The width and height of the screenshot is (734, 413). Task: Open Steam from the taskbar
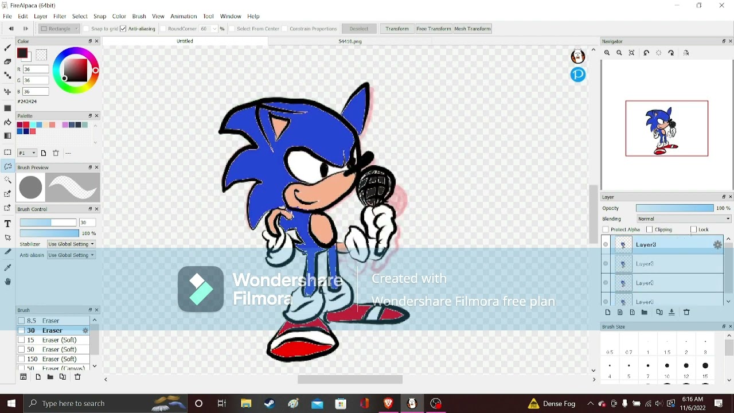tap(270, 404)
